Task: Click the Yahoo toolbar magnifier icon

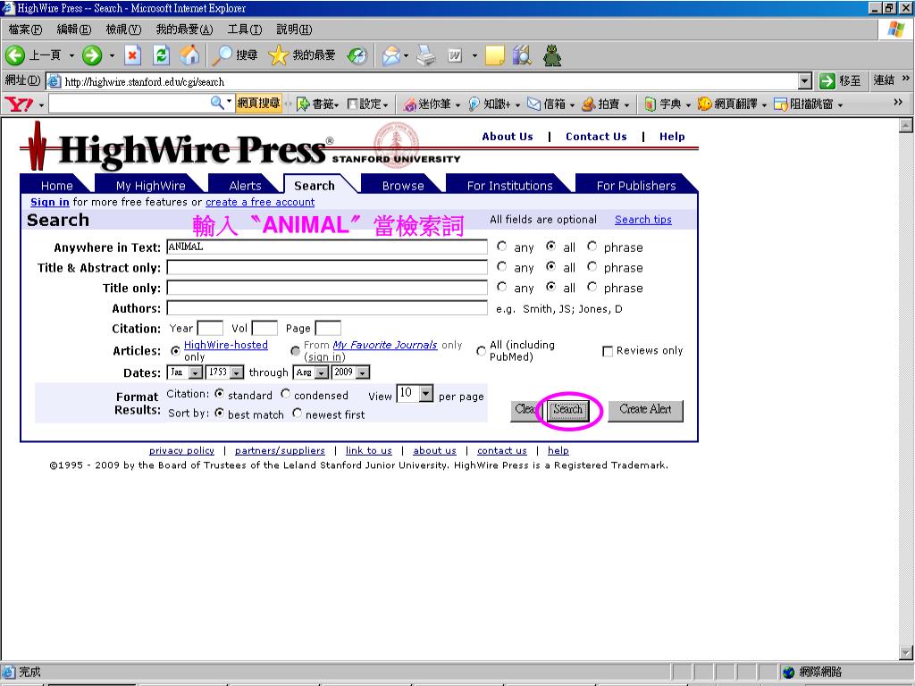Action: click(217, 104)
